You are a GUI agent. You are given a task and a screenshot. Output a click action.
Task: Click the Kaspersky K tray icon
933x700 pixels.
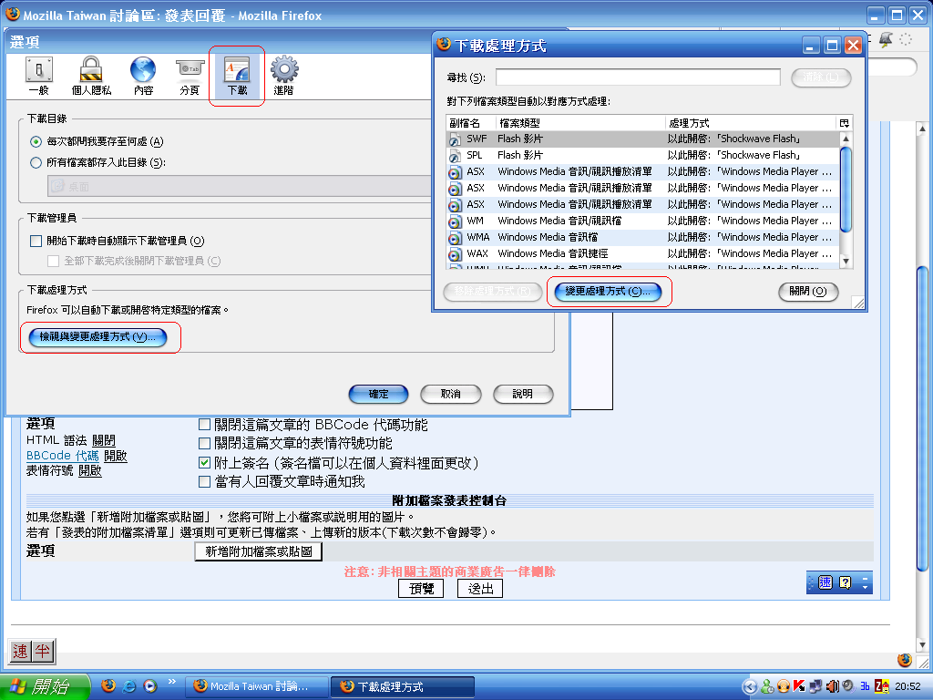[799, 686]
